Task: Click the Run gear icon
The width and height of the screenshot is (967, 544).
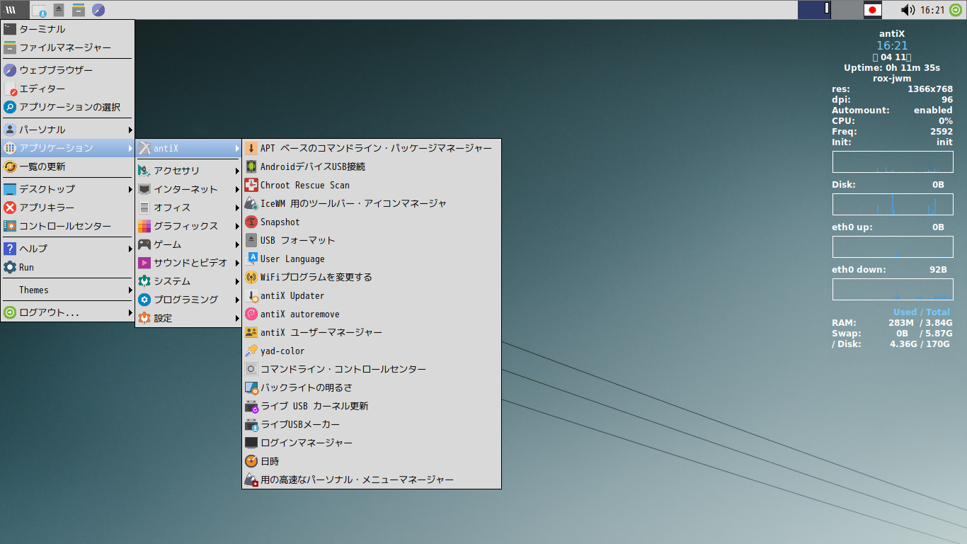Action: (10, 267)
